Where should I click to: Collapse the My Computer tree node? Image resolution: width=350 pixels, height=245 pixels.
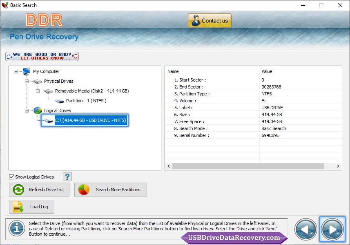[x=16, y=71]
